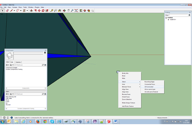This screenshot has width=192, height=128.
Task: Switch to the Statistics tab
Action: (x=18, y=62)
